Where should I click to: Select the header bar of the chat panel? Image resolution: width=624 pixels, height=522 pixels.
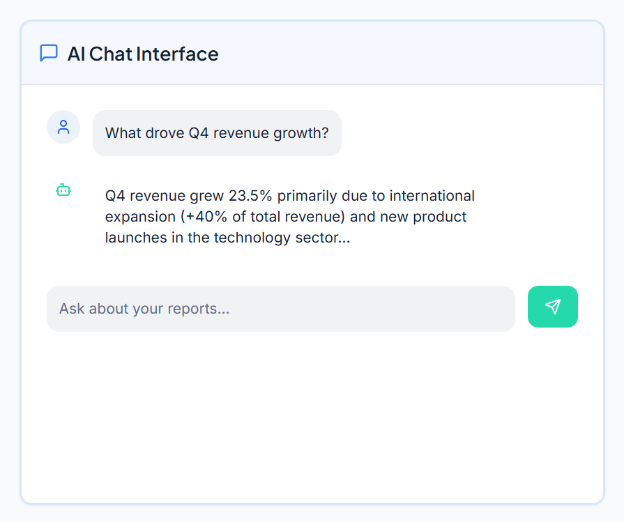312,53
